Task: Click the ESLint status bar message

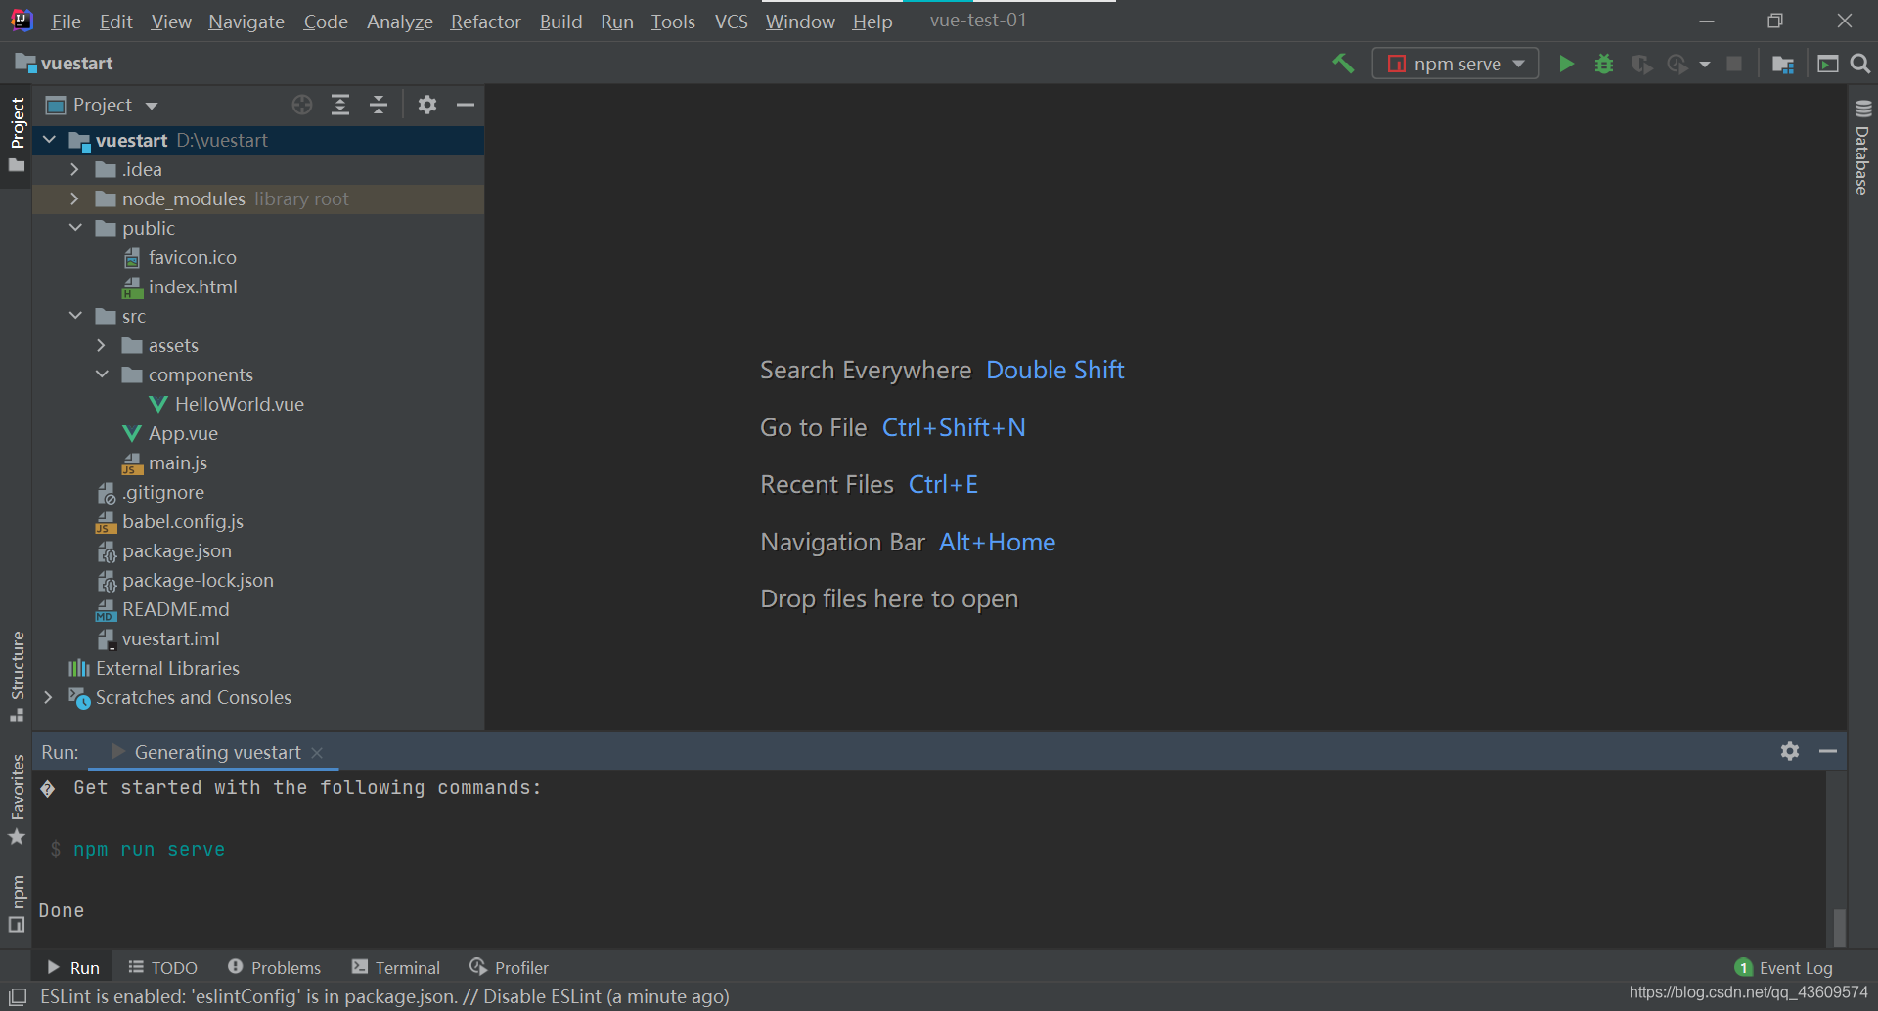Action: click(x=384, y=997)
